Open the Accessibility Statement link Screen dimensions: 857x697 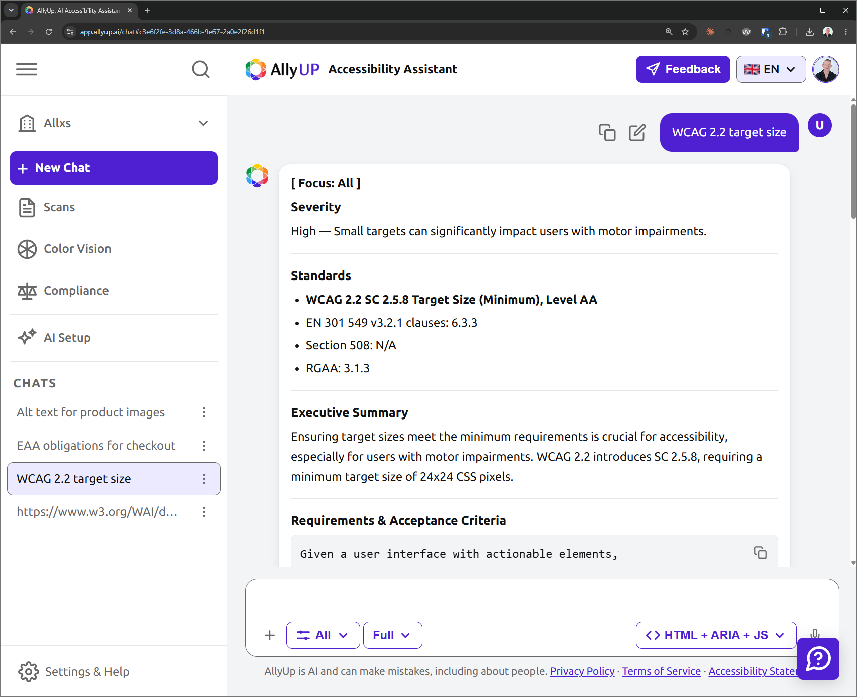[753, 671]
